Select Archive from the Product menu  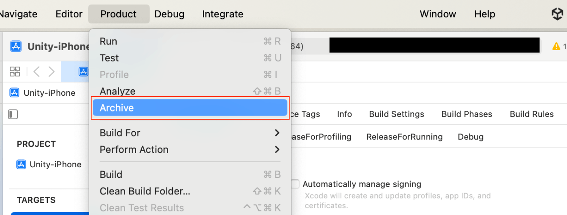pos(190,108)
